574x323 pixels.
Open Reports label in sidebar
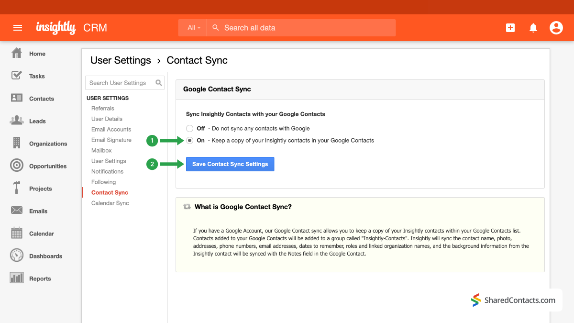(x=40, y=278)
